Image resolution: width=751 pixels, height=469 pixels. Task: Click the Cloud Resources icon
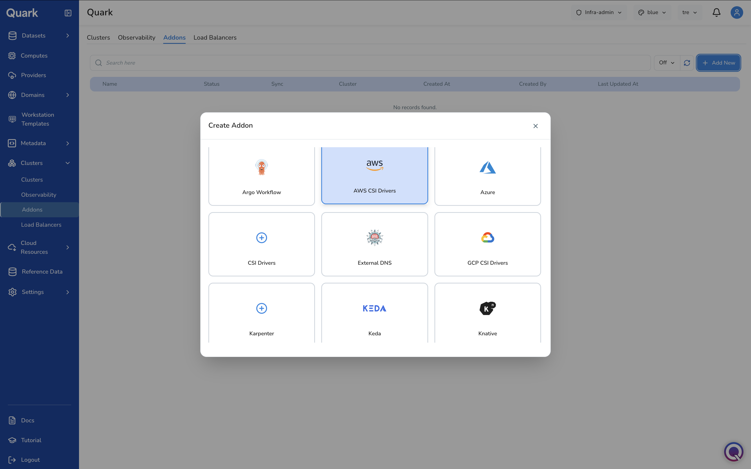pyautogui.click(x=12, y=248)
